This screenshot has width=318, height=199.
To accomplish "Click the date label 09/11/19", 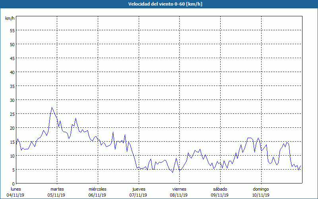I will click(220, 195).
